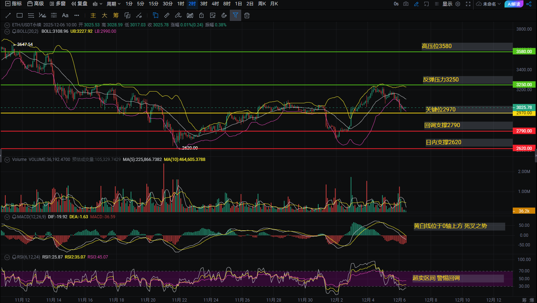Click the text annotation Aa tool
This screenshot has width=537, height=303.
[x=65, y=15]
